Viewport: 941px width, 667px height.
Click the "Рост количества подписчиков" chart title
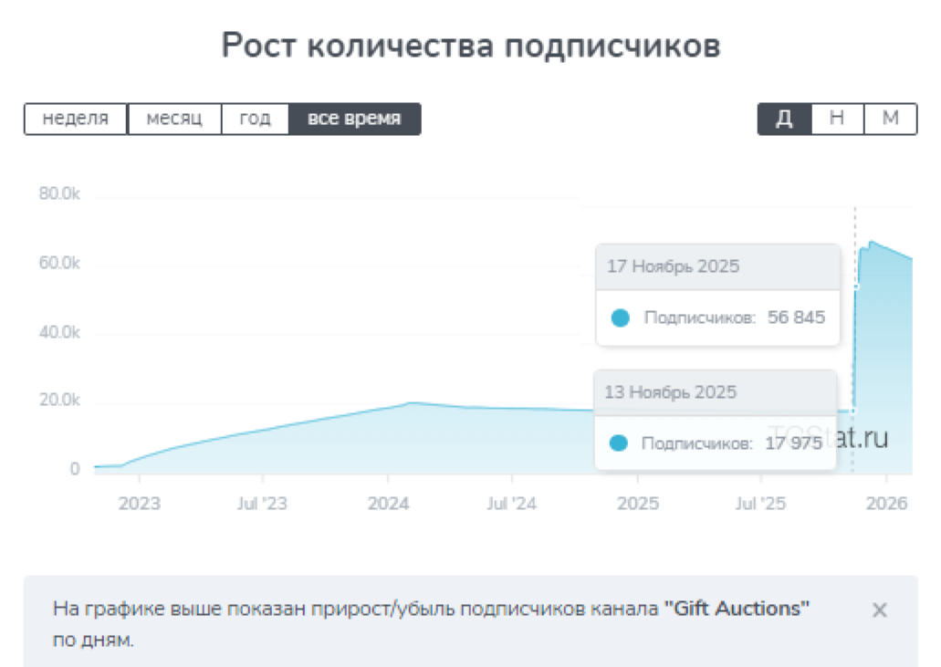click(471, 46)
